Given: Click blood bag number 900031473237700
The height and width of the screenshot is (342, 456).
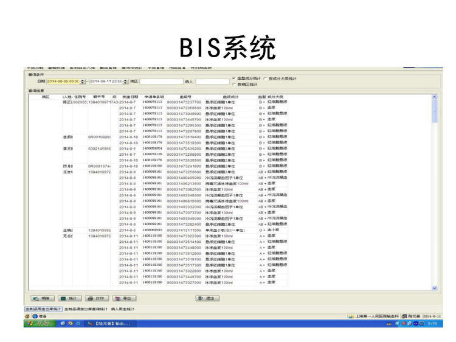Looking at the screenshot, I should click(x=184, y=102).
